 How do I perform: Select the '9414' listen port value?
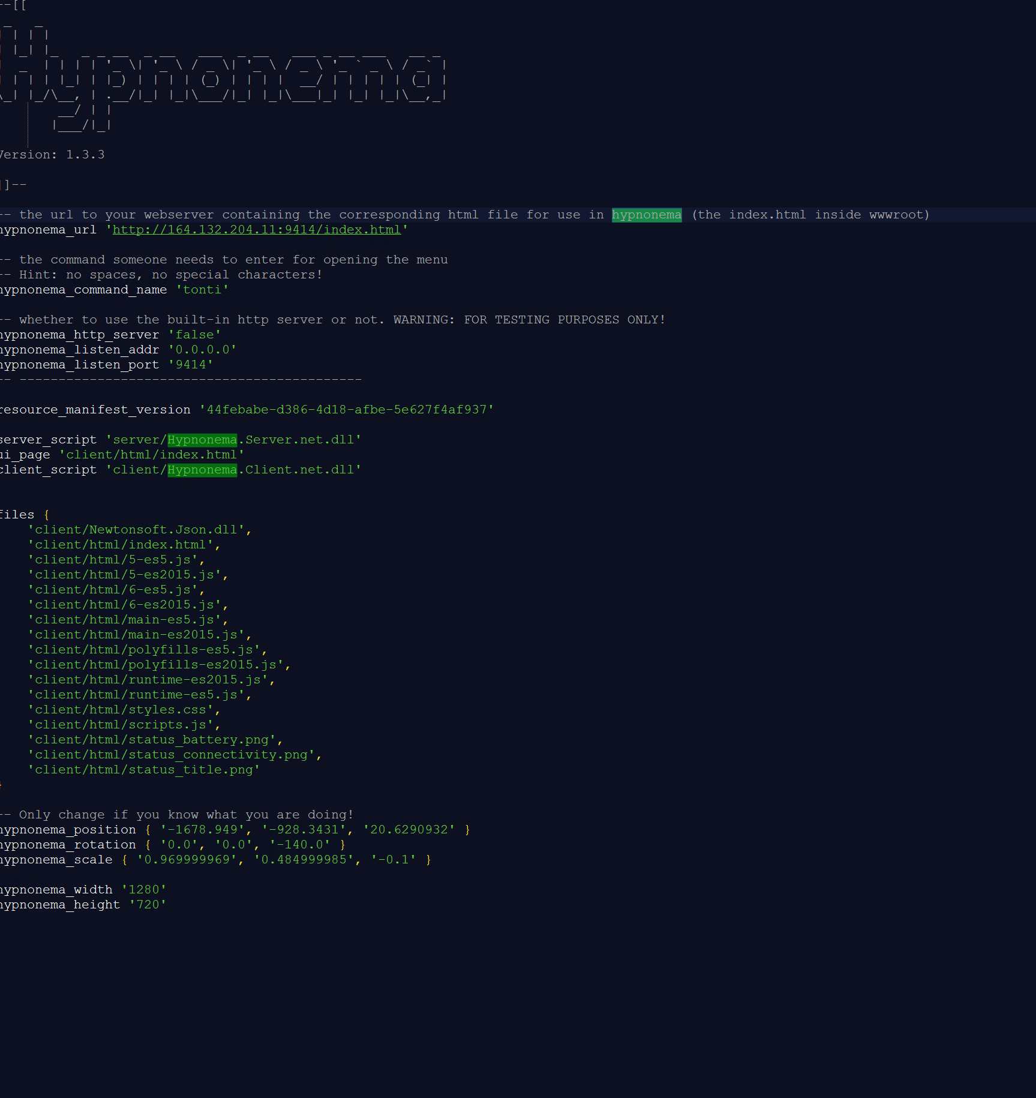click(191, 365)
